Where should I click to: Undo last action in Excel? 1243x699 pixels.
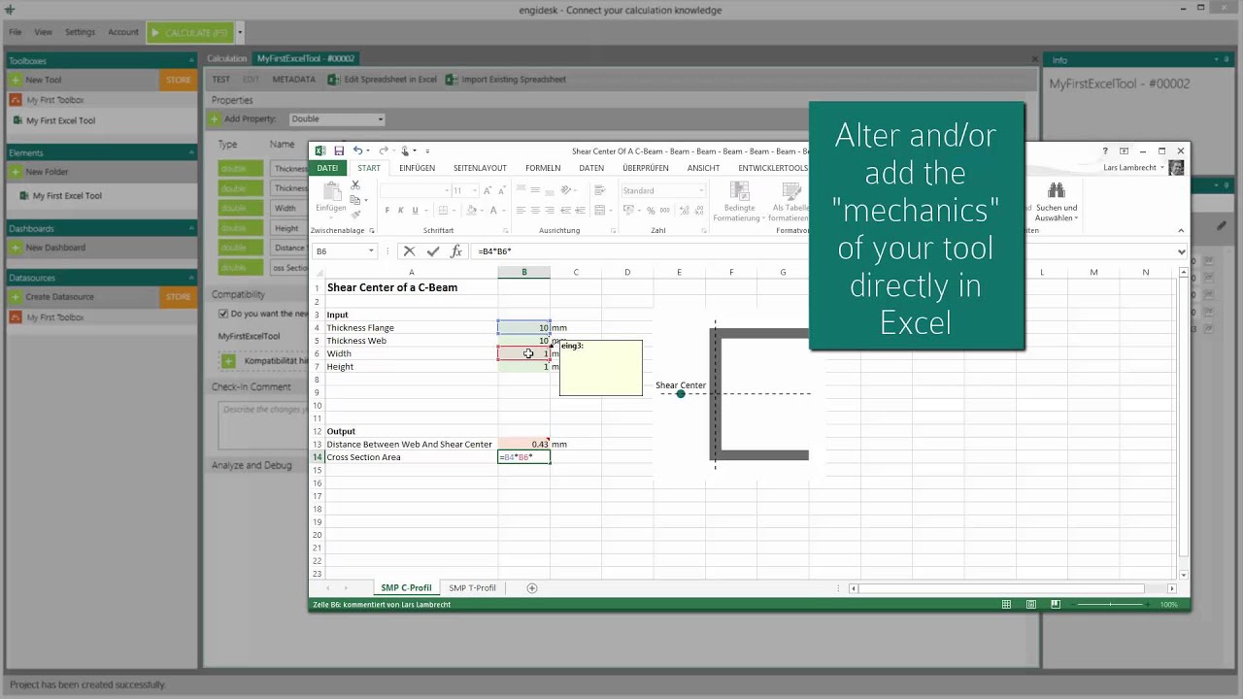(x=357, y=150)
